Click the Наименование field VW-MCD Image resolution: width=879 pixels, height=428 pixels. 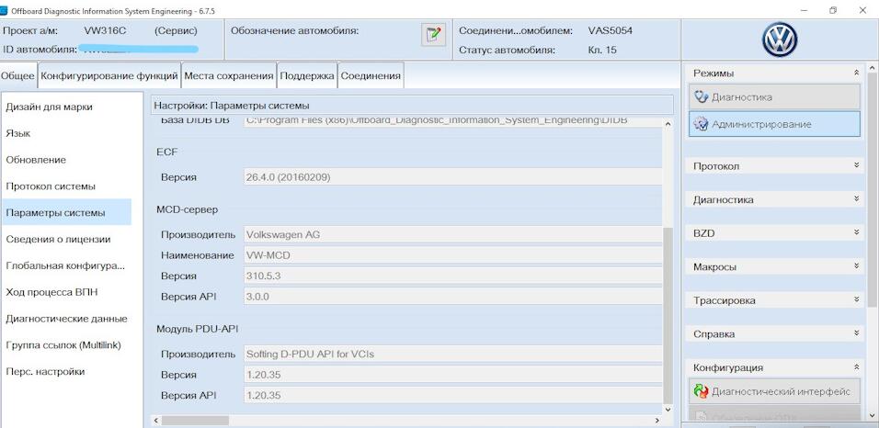point(453,255)
